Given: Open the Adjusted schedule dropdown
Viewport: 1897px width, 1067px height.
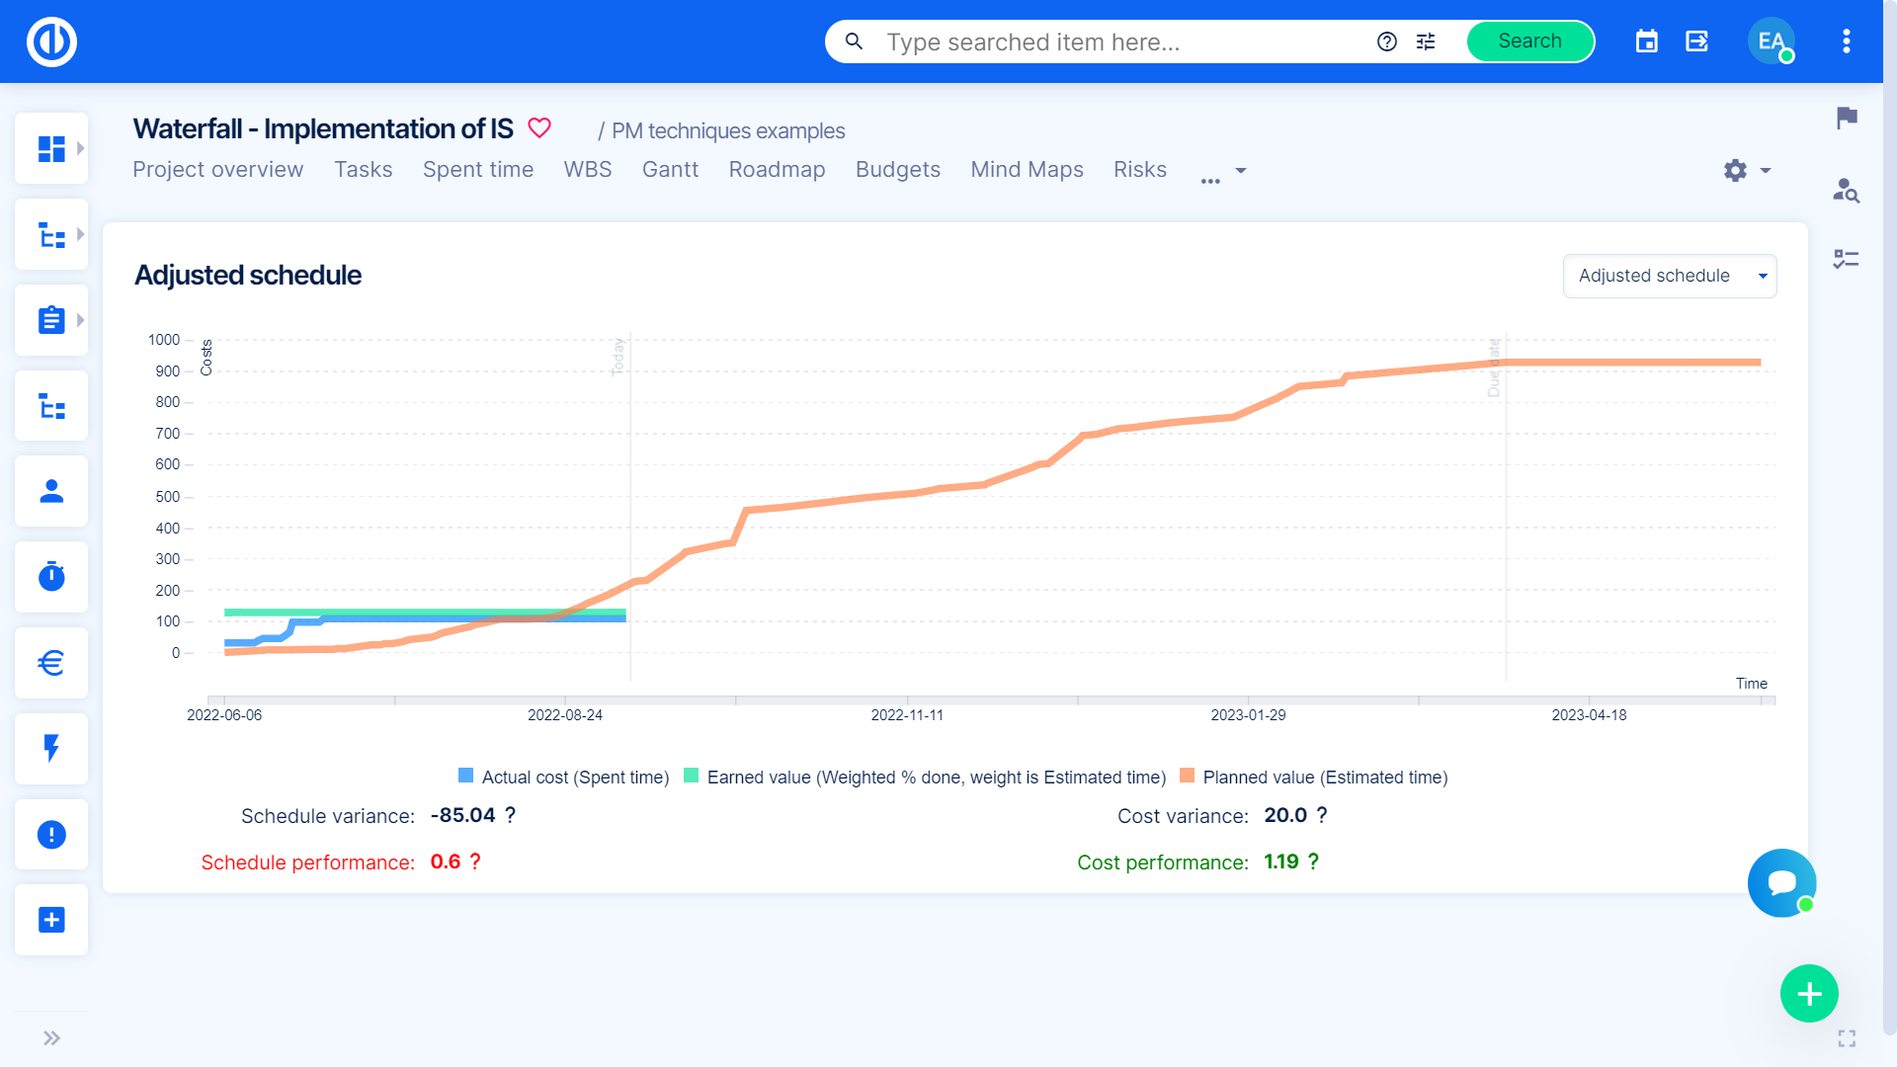Looking at the screenshot, I should pyautogui.click(x=1669, y=276).
